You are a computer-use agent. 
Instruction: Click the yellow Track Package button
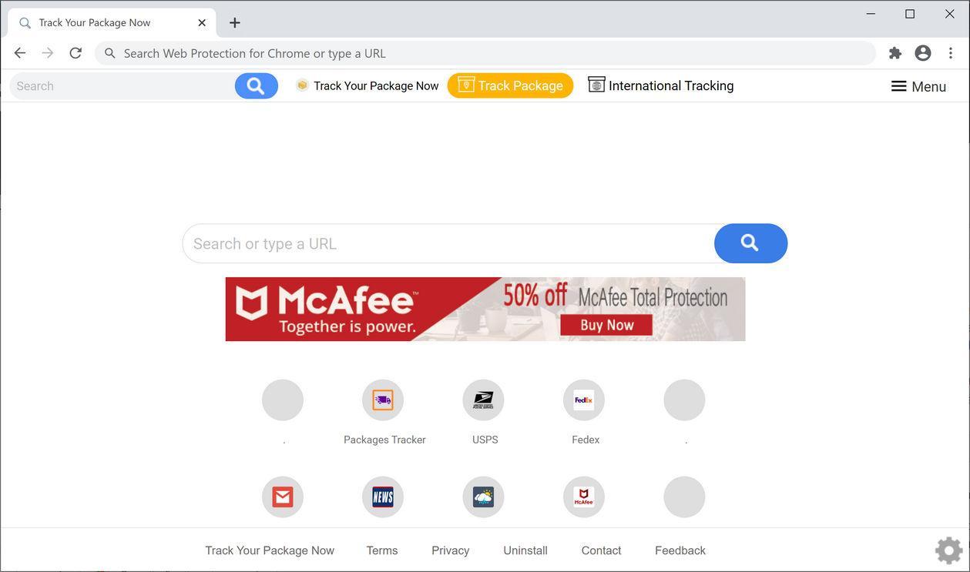coord(510,85)
